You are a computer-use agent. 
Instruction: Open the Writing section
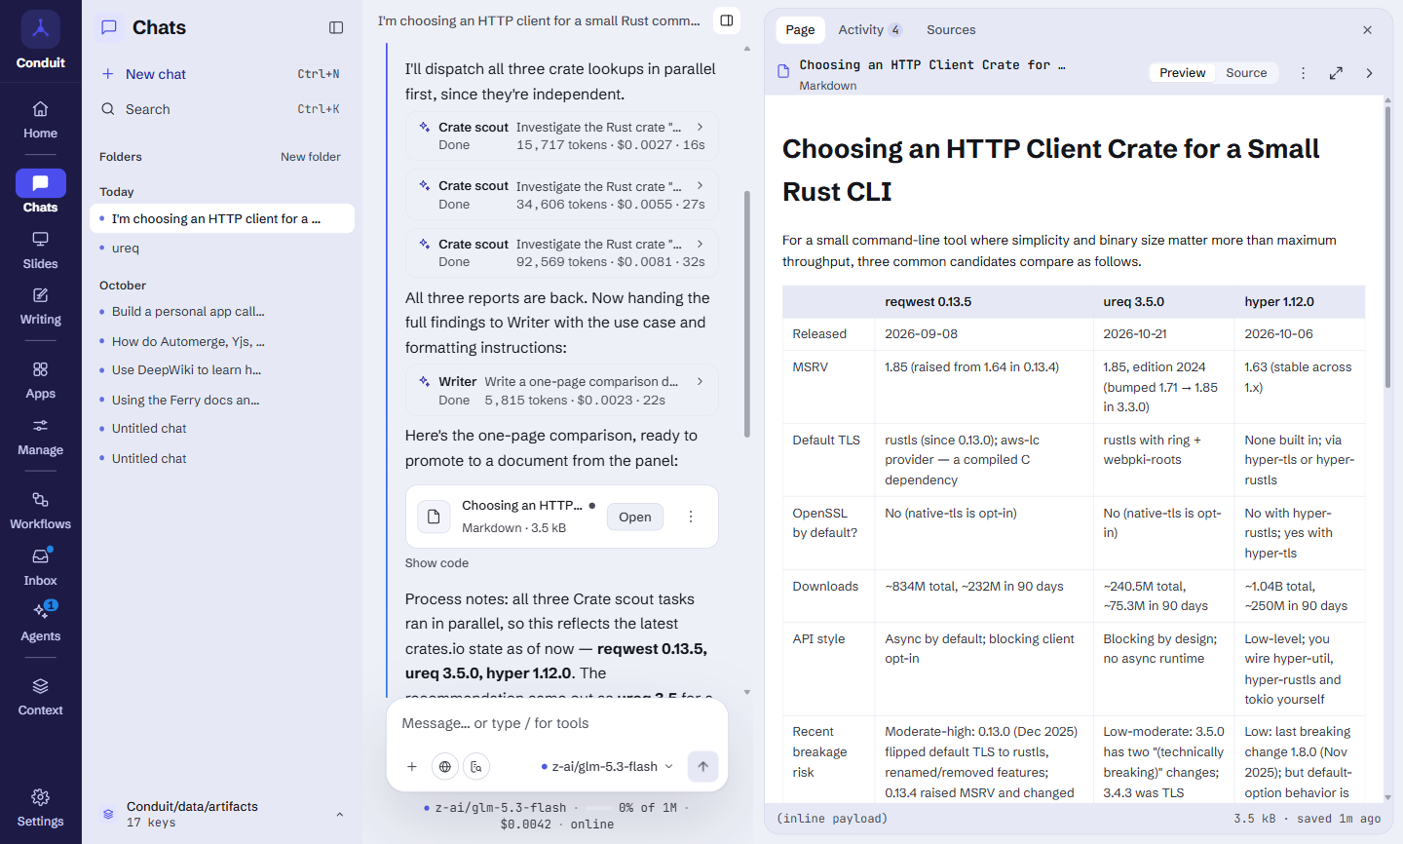coord(40,307)
